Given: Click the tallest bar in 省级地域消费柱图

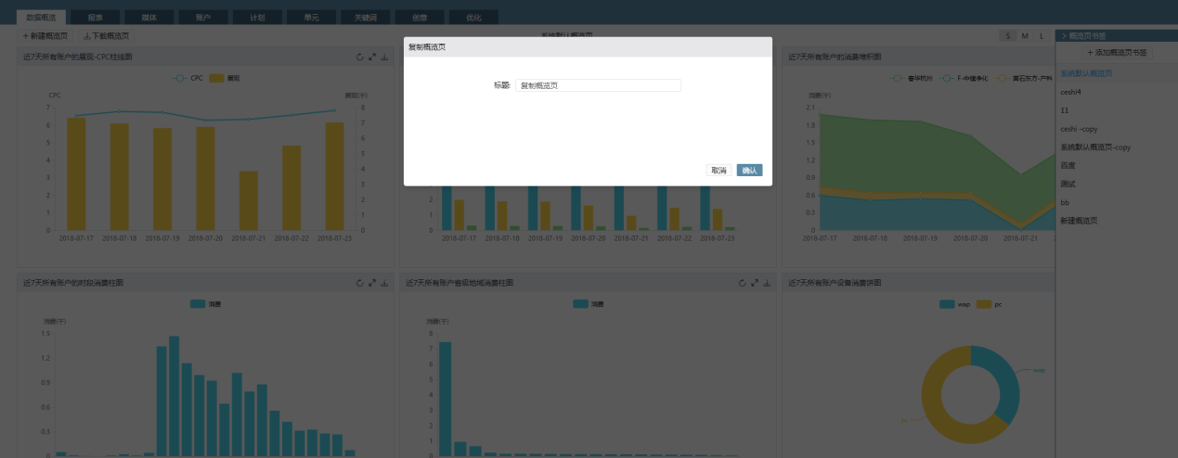Looking at the screenshot, I should [446, 399].
